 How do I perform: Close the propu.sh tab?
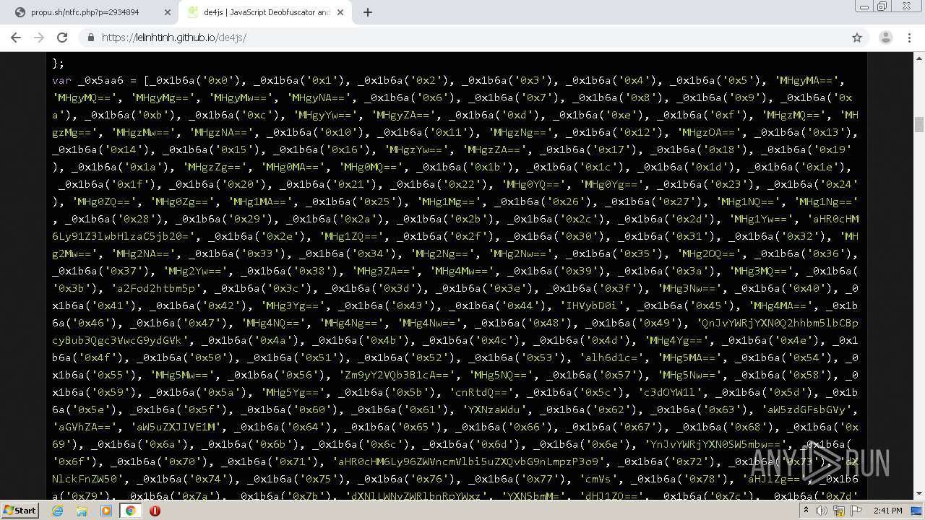pos(167,12)
